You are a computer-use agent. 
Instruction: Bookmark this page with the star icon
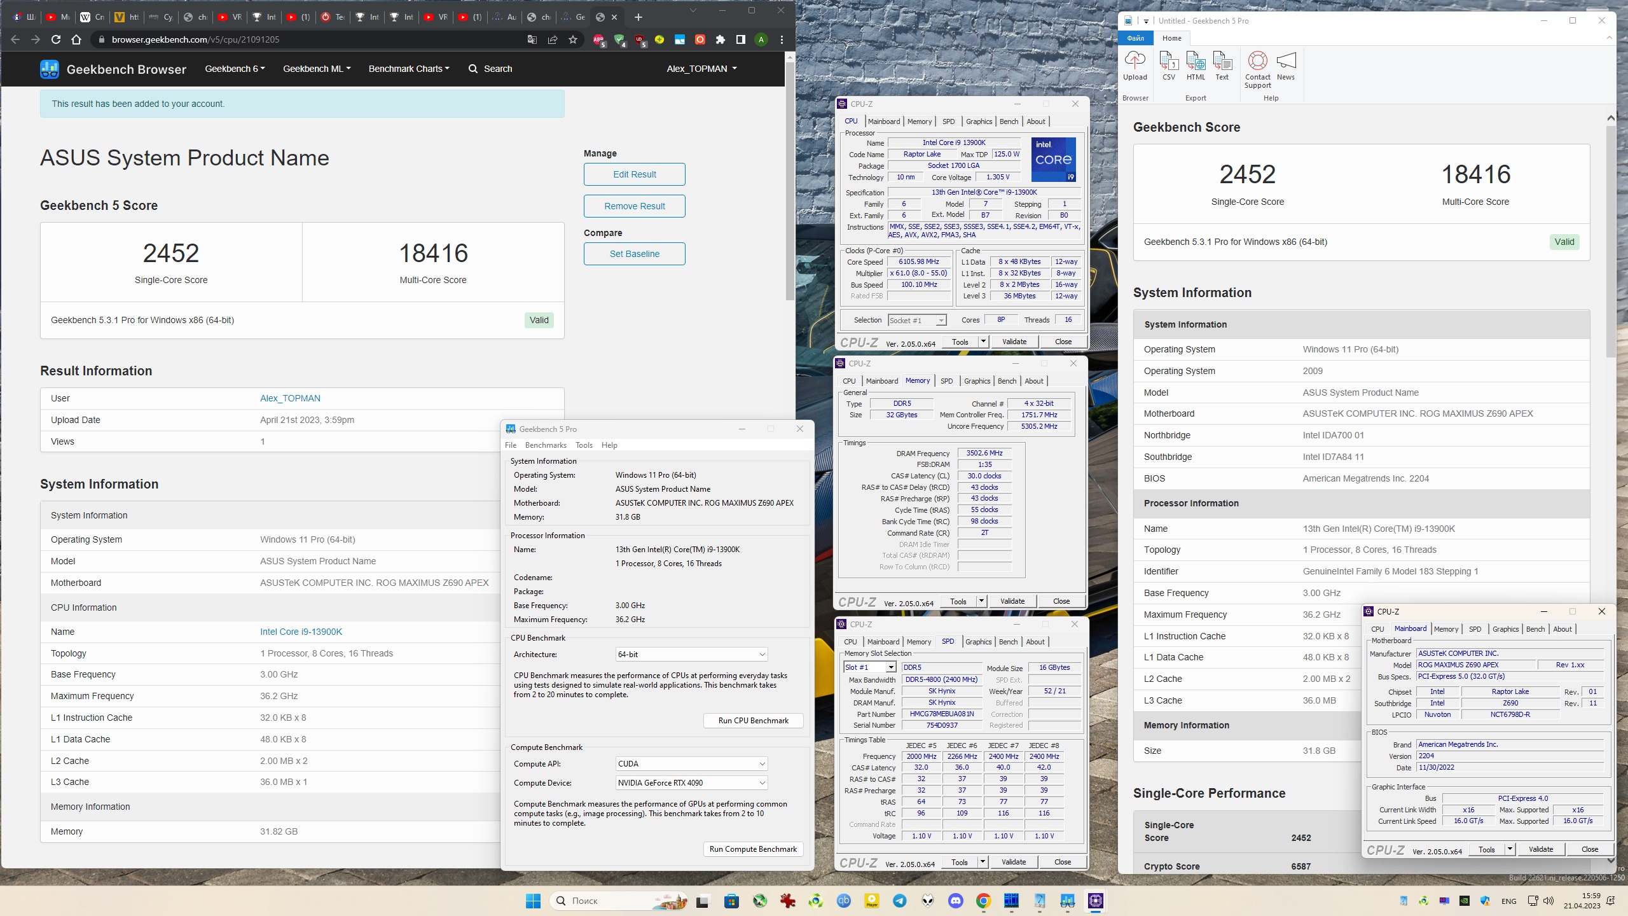(x=573, y=39)
